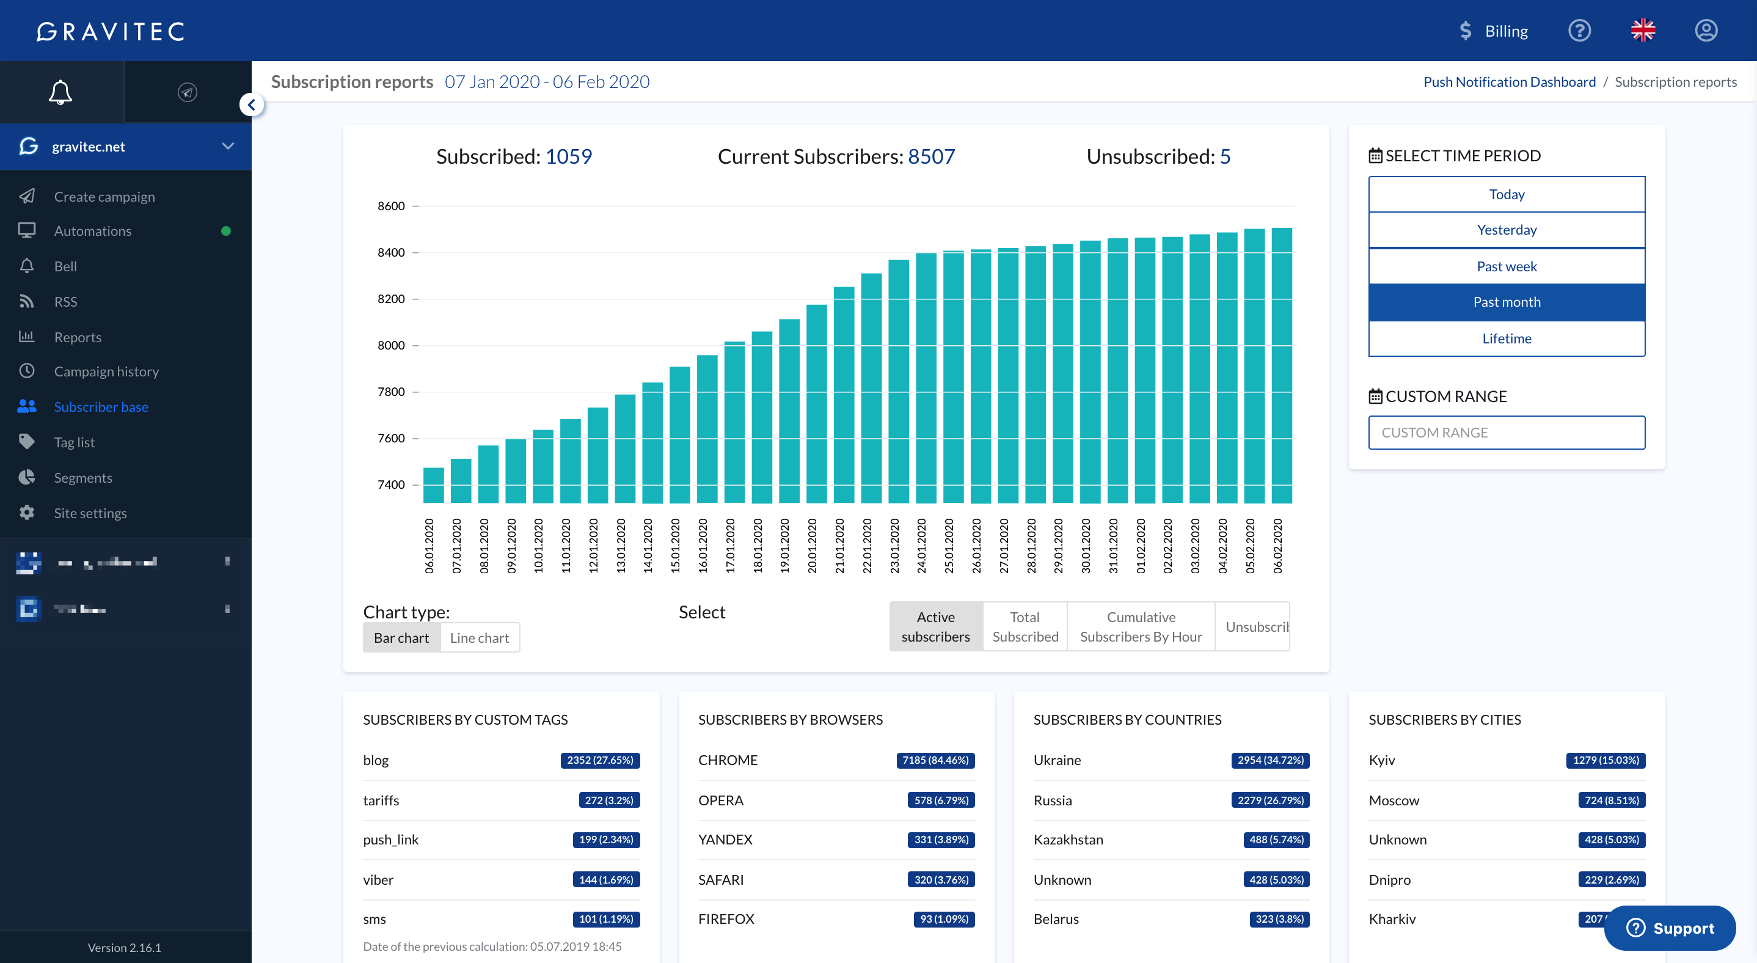The width and height of the screenshot is (1757, 963).
Task: Open Billing link in header
Action: pyautogui.click(x=1506, y=31)
